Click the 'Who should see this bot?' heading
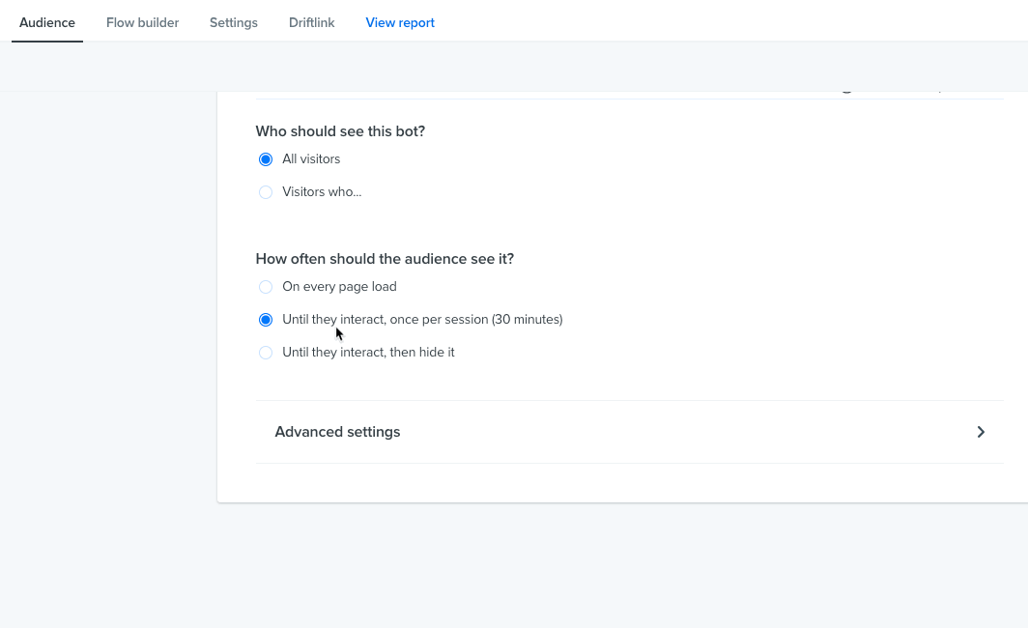The width and height of the screenshot is (1028, 628). (340, 131)
